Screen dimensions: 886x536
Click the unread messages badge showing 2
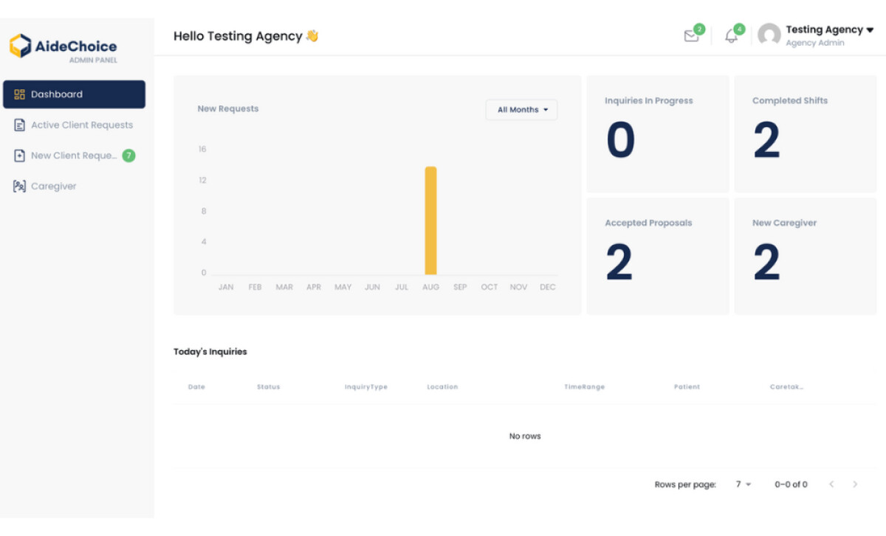(x=699, y=27)
